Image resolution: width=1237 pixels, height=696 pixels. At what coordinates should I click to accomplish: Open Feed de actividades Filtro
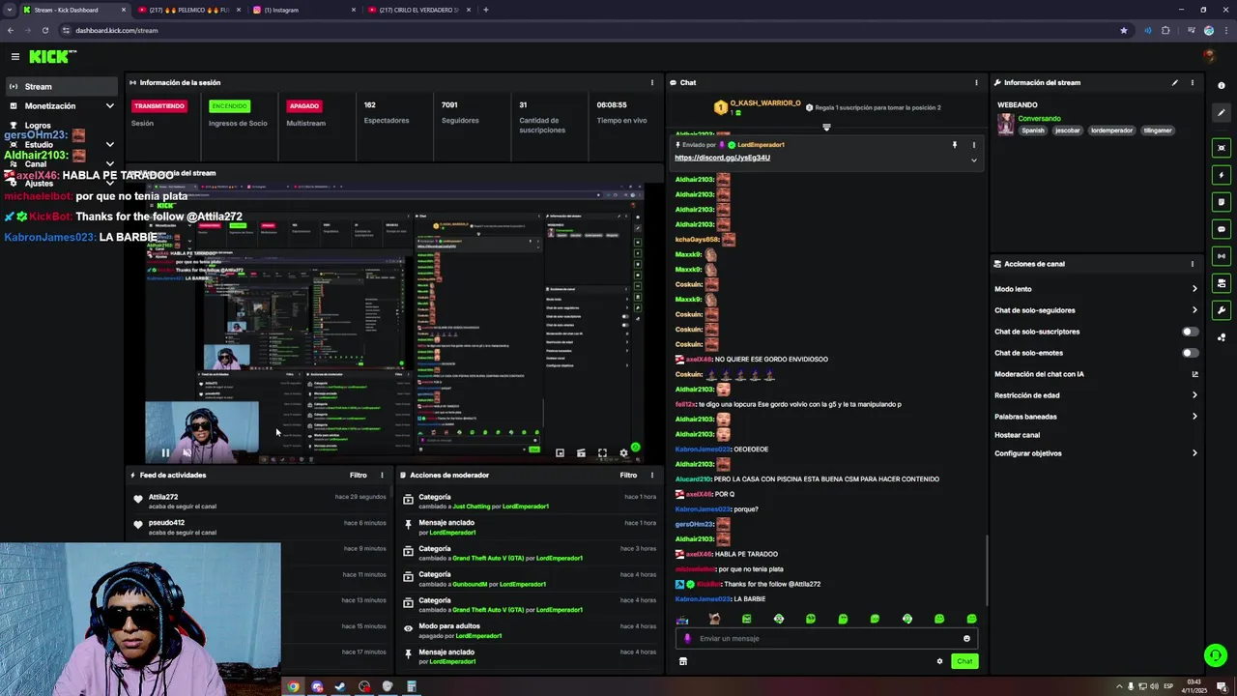coord(358,476)
